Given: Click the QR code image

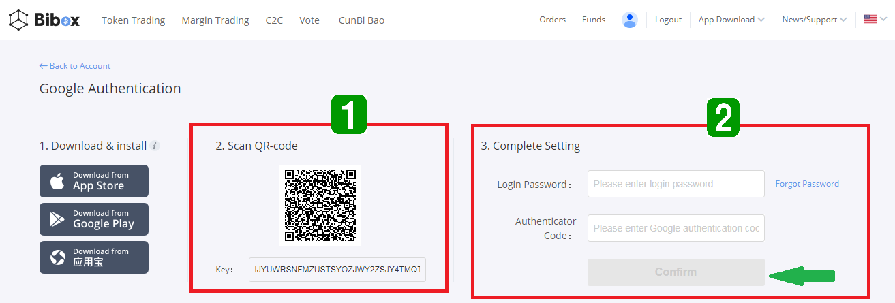Looking at the screenshot, I should click(x=320, y=206).
